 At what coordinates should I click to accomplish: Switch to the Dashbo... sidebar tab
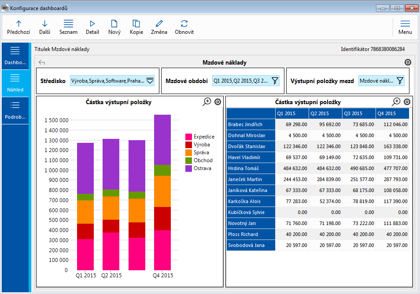[15, 56]
